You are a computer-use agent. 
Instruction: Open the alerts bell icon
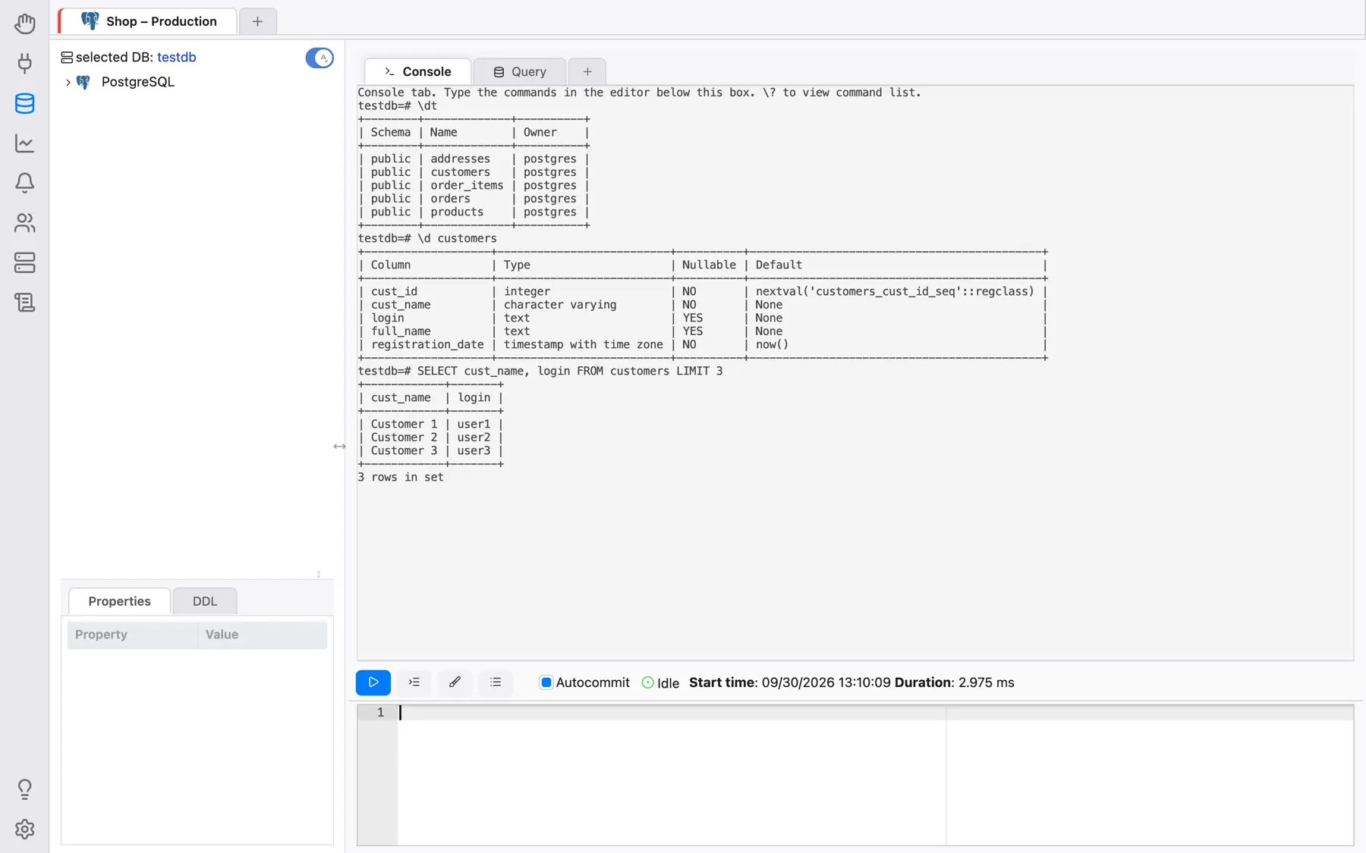[24, 183]
